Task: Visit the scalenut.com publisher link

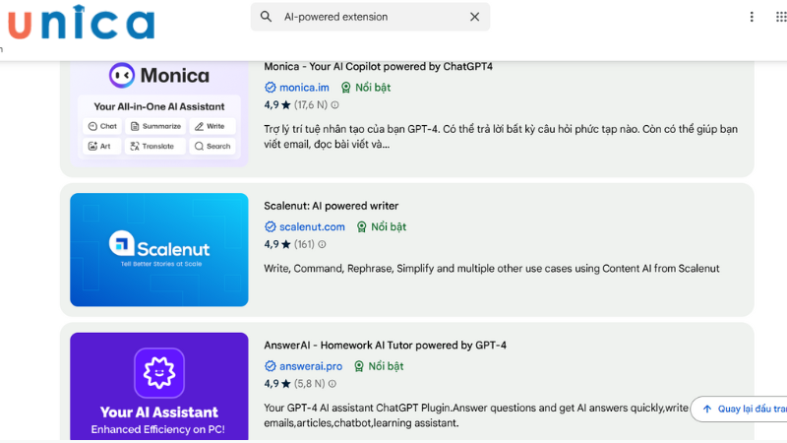Action: [312, 227]
